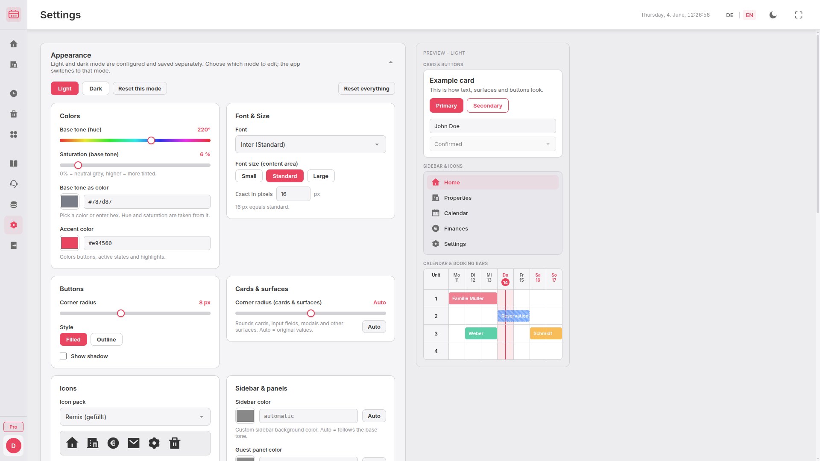
Task: Click the Primary button in preview card
Action: pos(446,105)
